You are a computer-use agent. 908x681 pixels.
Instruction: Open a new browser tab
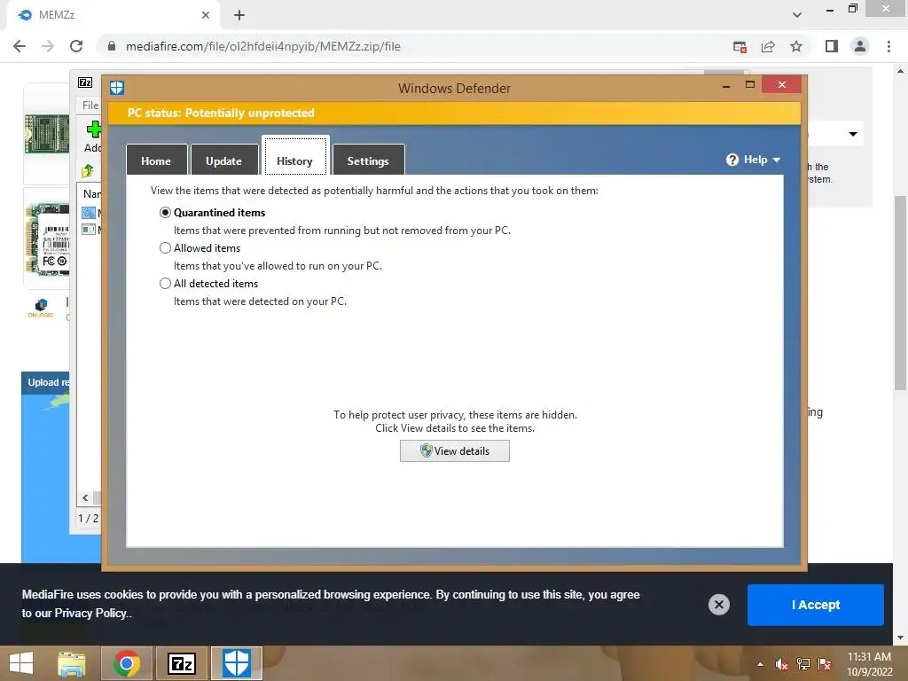click(x=239, y=15)
